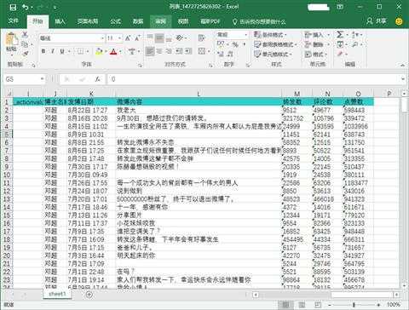Image resolution: width=409 pixels, height=310 pixels.
Task: Click the Borders icon in the font group
Action: pyautogui.click(x=80, y=51)
